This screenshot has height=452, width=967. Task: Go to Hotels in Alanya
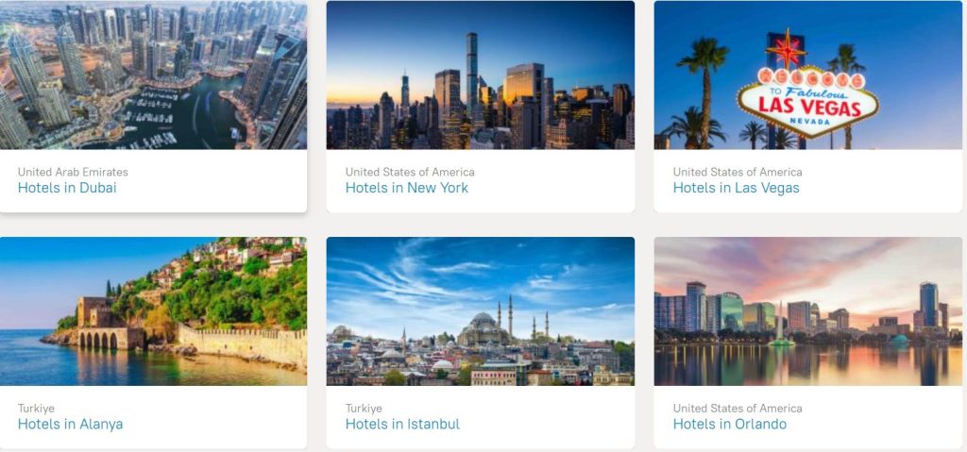[70, 424]
